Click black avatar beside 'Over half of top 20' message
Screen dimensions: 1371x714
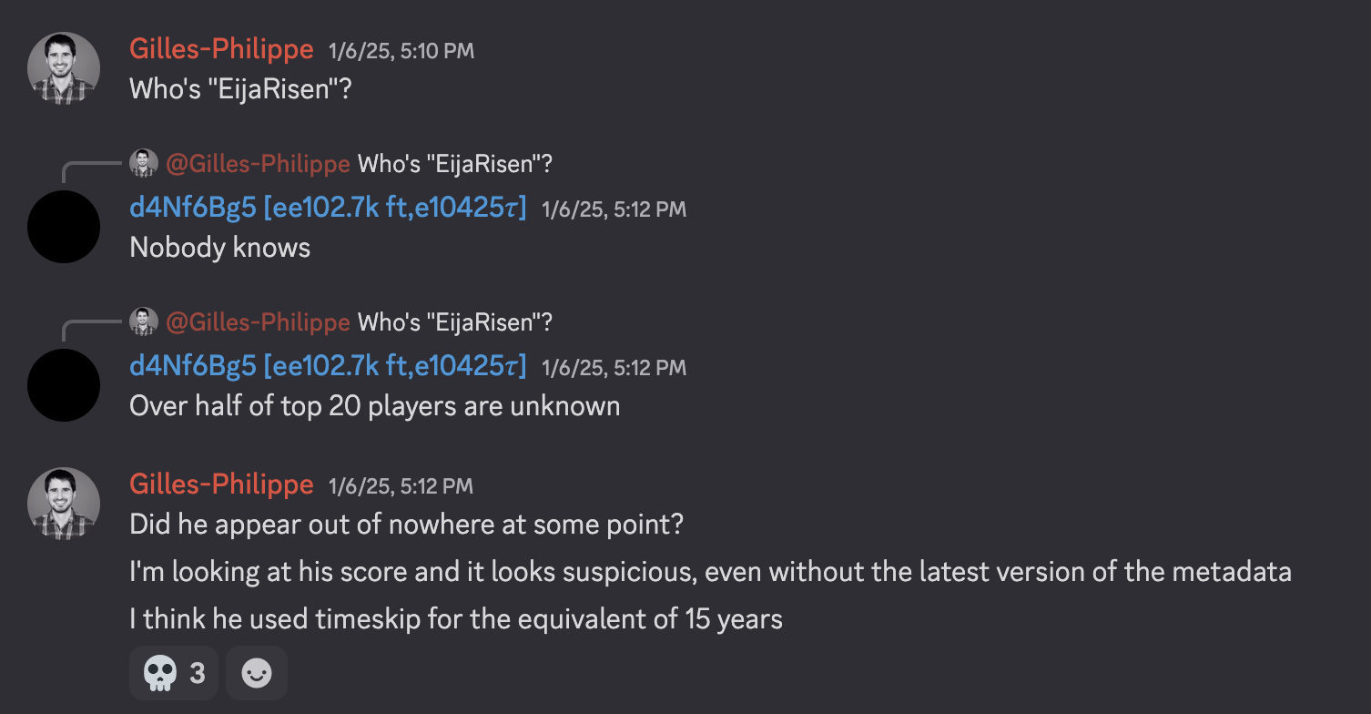pos(64,385)
